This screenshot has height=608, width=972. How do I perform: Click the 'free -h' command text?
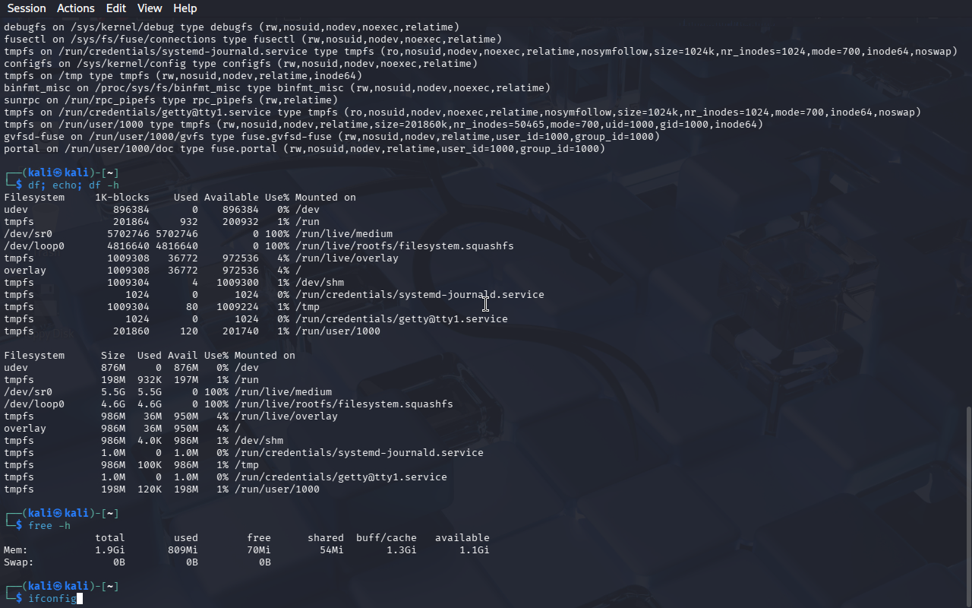pyautogui.click(x=49, y=526)
